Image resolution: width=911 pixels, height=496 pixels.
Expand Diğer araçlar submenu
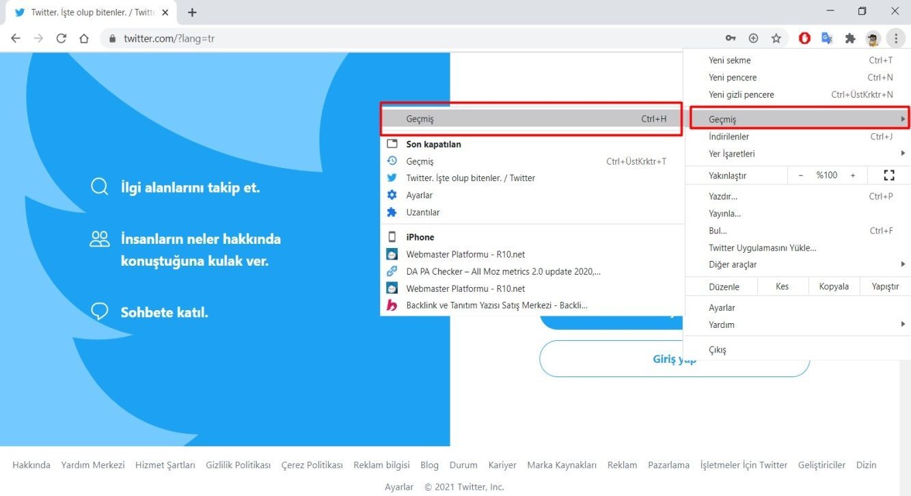click(797, 264)
